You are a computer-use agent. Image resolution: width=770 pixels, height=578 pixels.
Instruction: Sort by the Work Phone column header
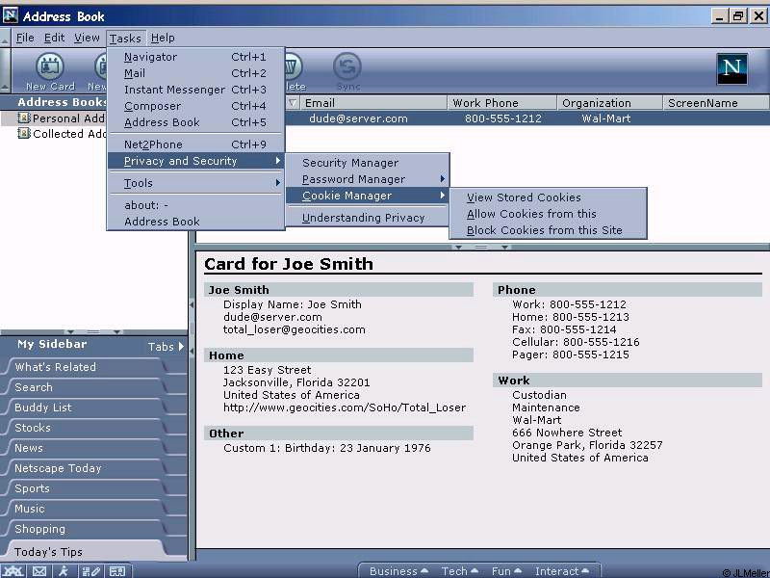click(x=501, y=103)
